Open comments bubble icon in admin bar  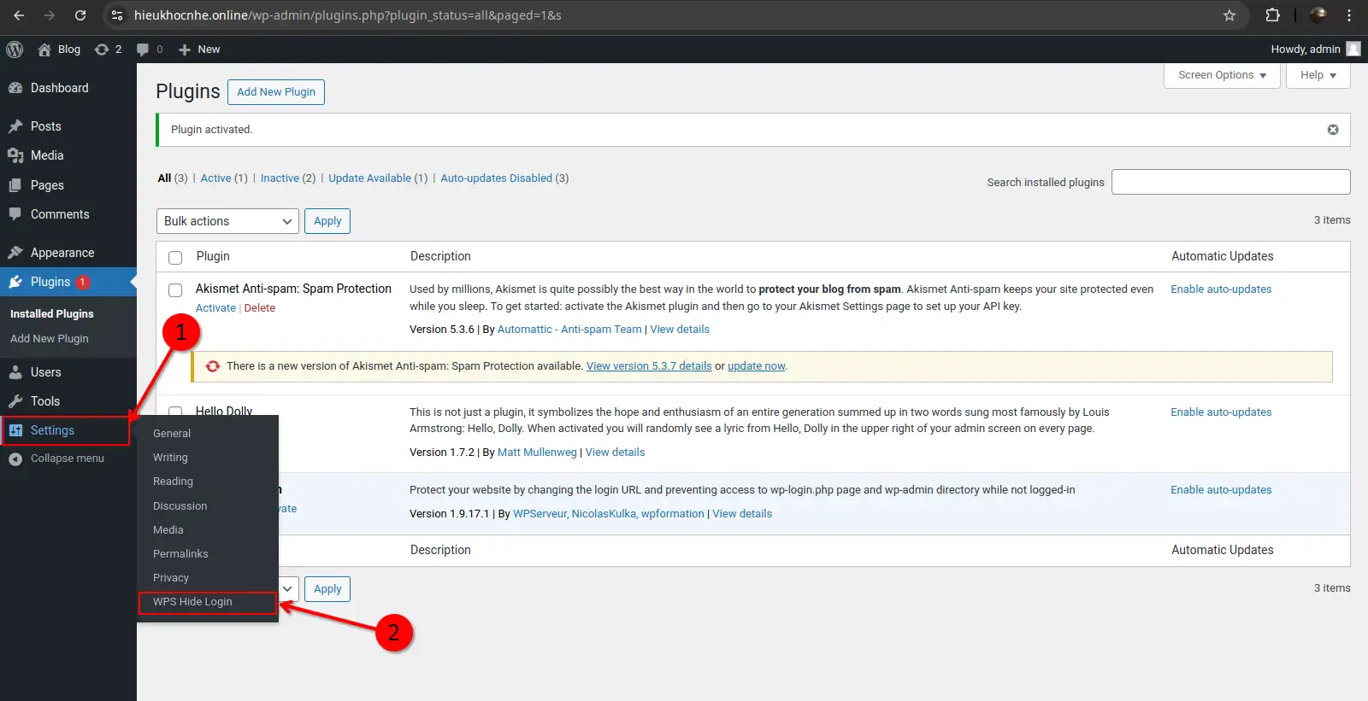[x=143, y=50]
